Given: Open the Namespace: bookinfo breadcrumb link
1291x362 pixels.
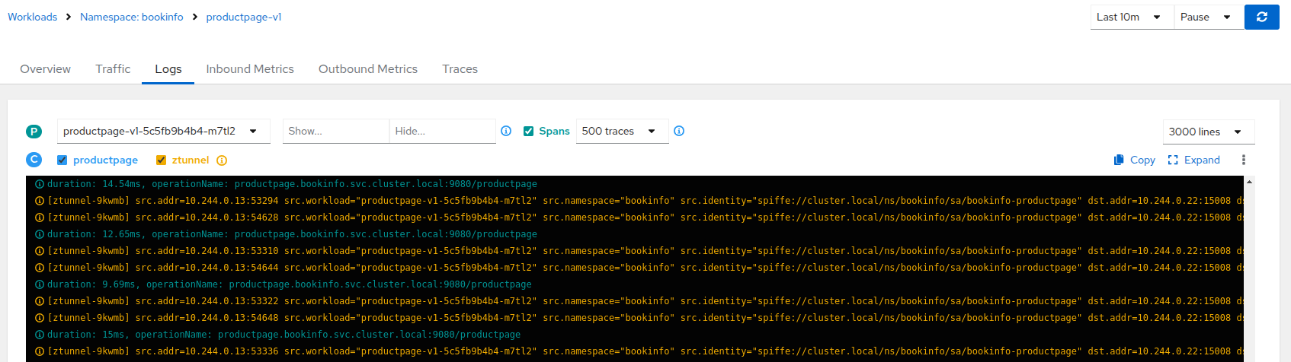Looking at the screenshot, I should click(131, 17).
